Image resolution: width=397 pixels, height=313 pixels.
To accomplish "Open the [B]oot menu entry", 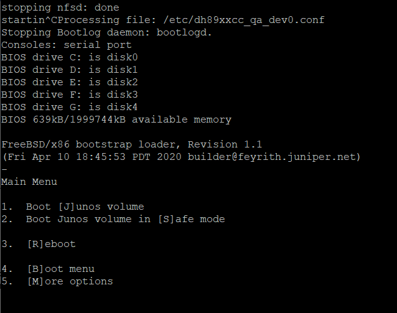I will tap(48, 269).
